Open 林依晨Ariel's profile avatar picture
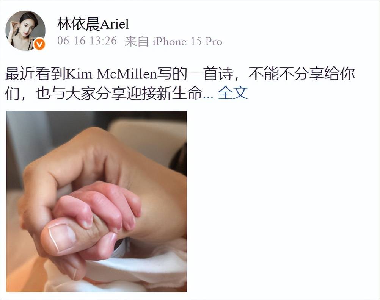This screenshot has width=380, height=300. pos(25,30)
